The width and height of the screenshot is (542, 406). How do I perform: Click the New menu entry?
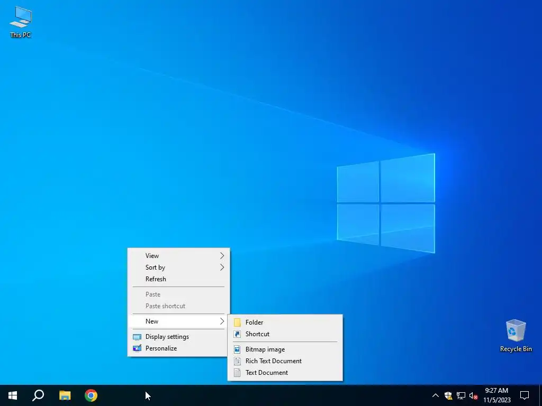[179, 321]
